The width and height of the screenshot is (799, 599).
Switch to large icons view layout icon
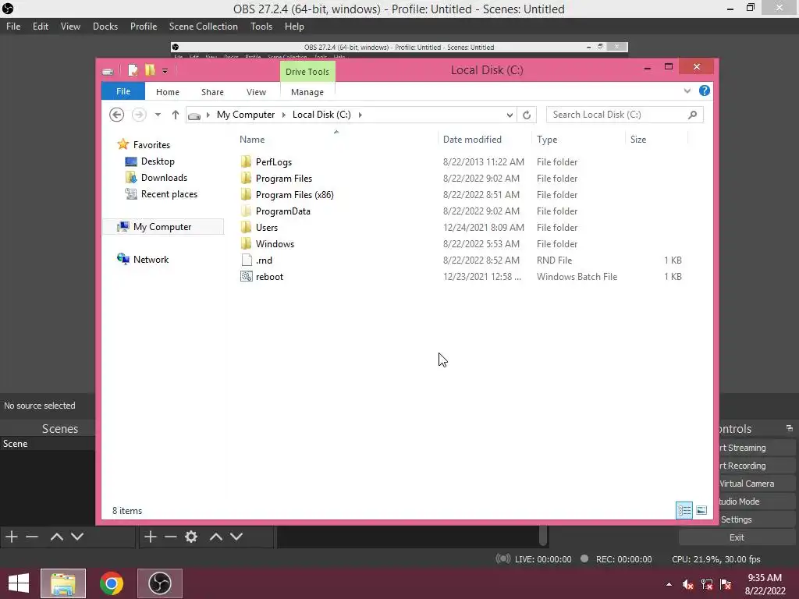(701, 510)
